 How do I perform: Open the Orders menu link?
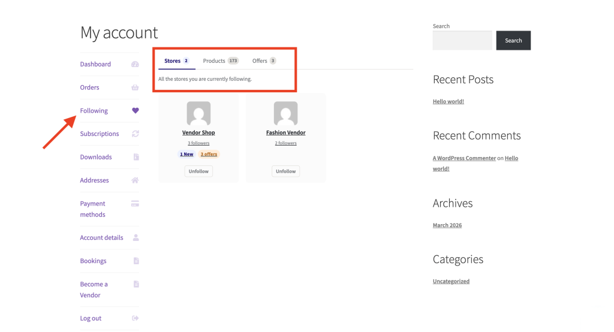click(90, 87)
